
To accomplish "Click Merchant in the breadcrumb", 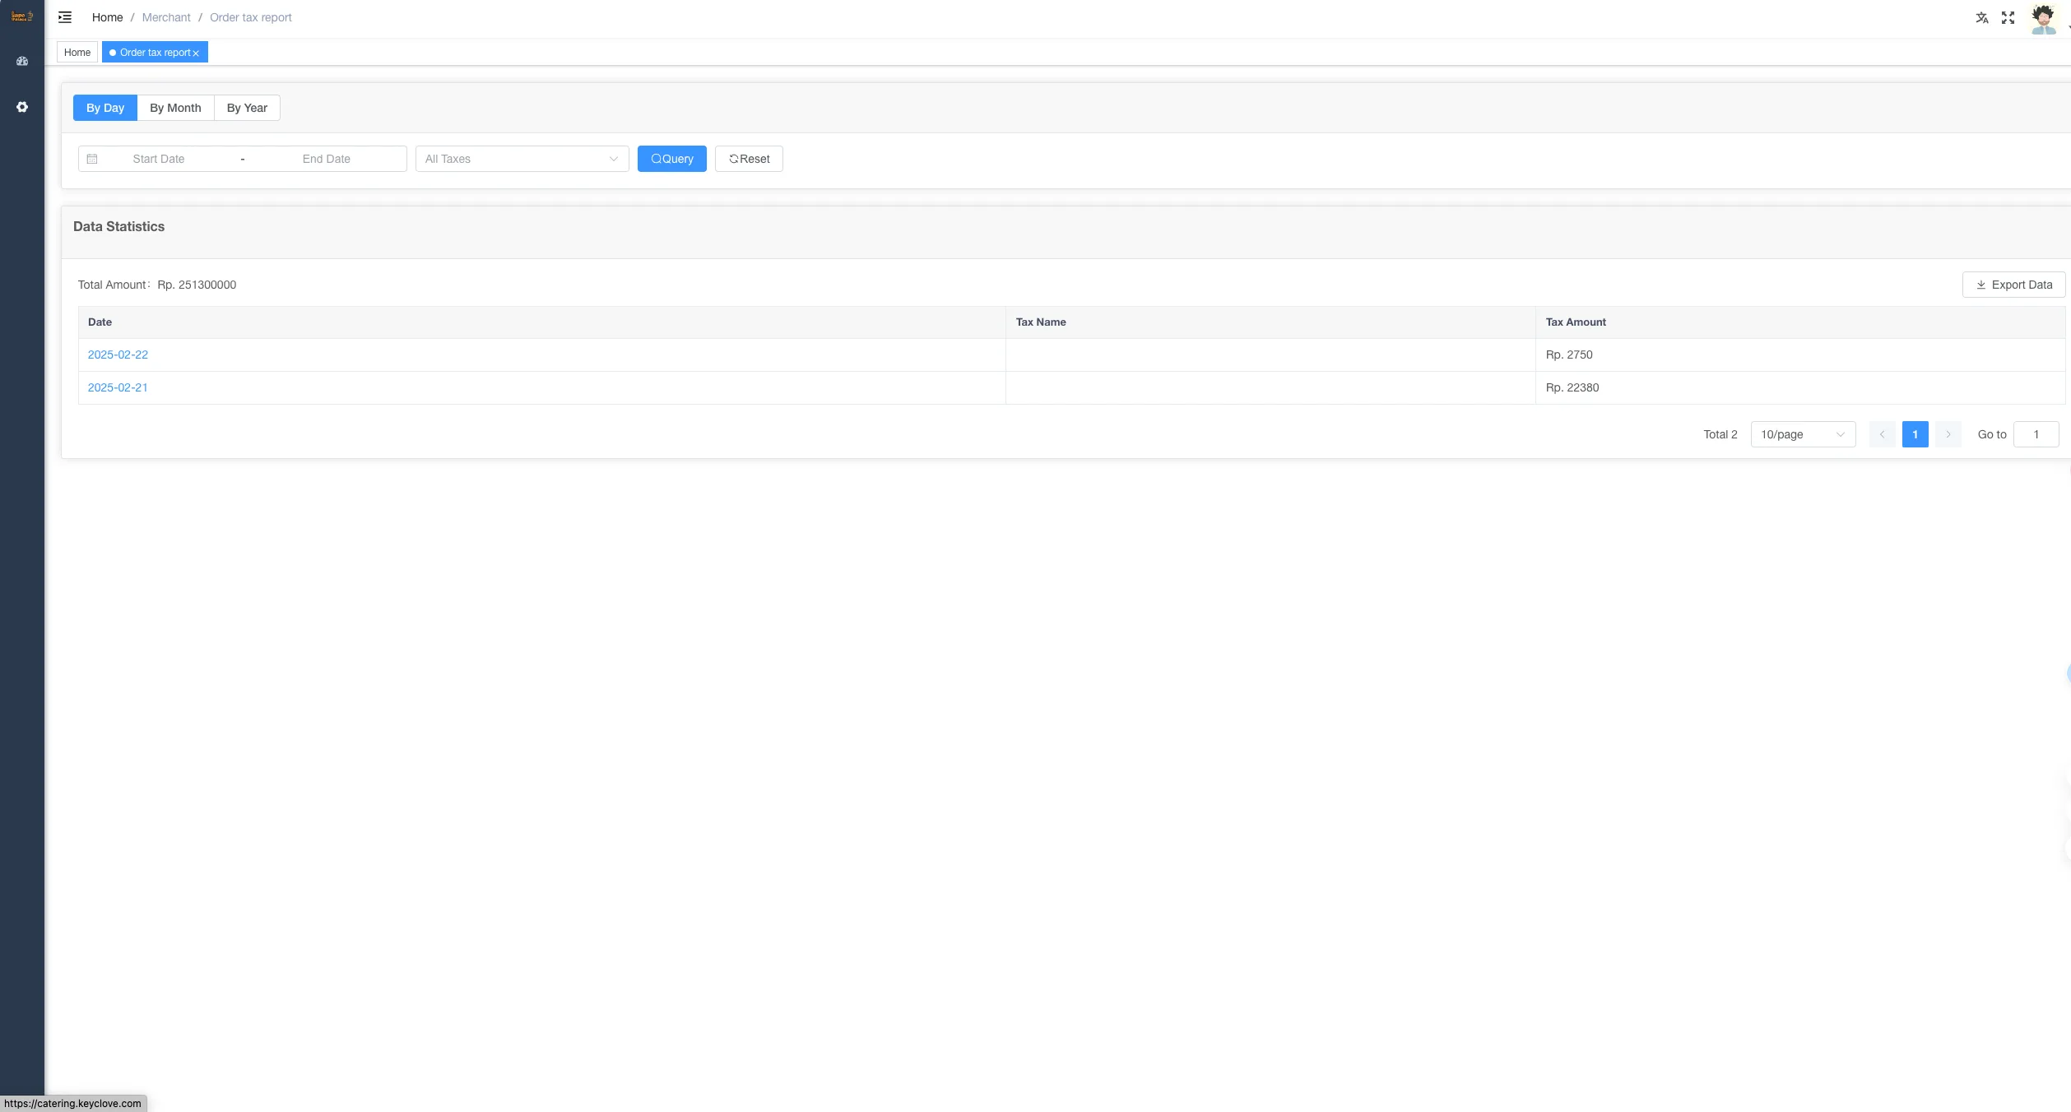I will click(166, 17).
